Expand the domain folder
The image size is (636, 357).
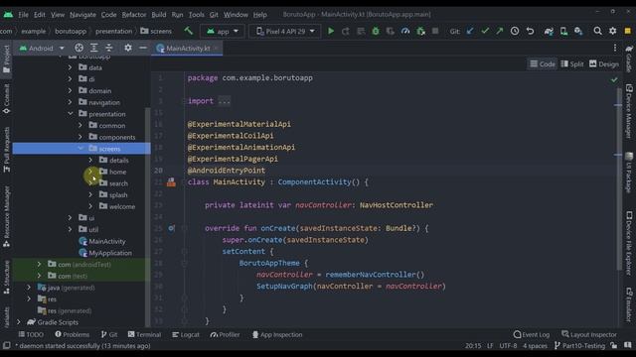point(70,90)
